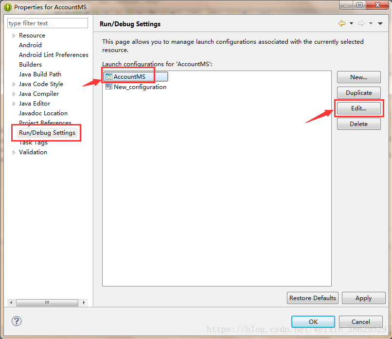Select Java Editor page
392x339 pixels.
[x=35, y=104]
